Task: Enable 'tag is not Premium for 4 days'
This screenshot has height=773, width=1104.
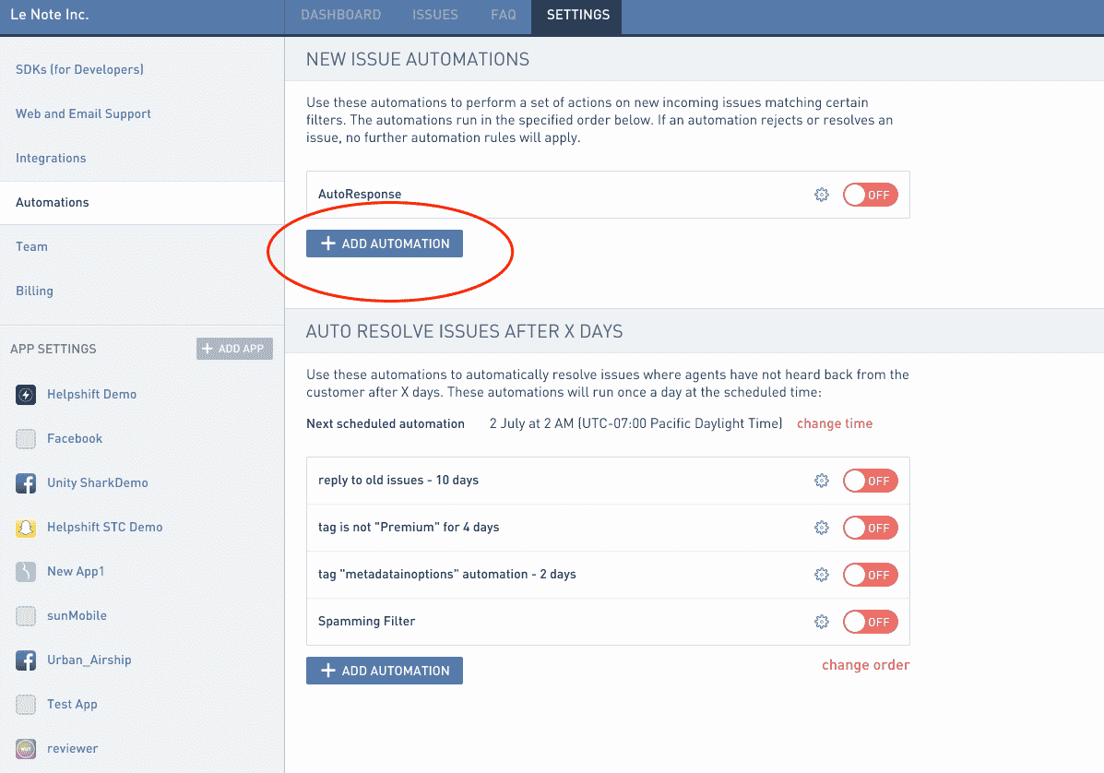Action: click(869, 527)
